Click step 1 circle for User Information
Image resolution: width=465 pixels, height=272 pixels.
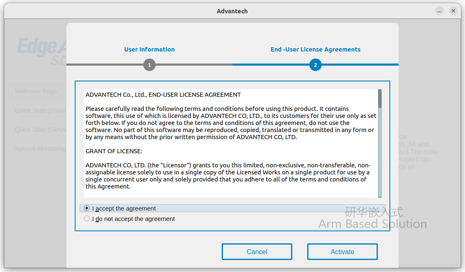click(149, 65)
